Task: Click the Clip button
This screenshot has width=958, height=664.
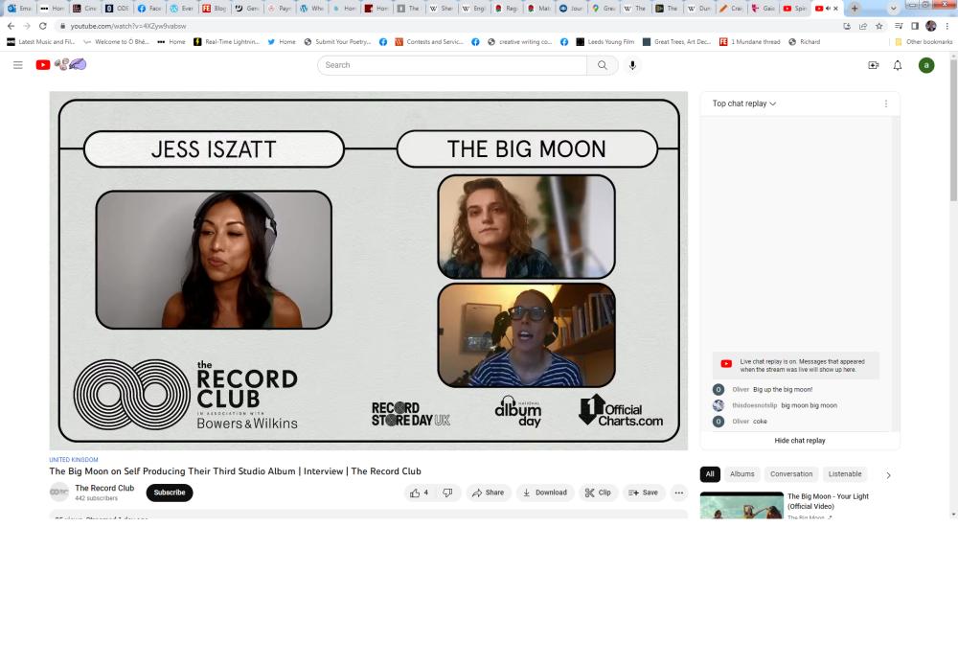Action: point(598,492)
